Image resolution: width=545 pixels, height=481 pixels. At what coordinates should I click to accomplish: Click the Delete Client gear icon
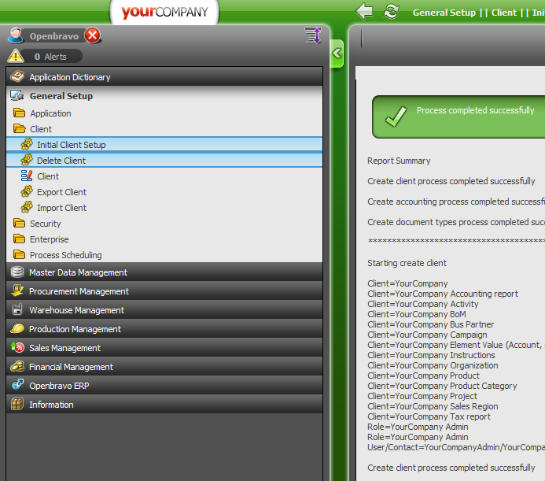click(27, 160)
